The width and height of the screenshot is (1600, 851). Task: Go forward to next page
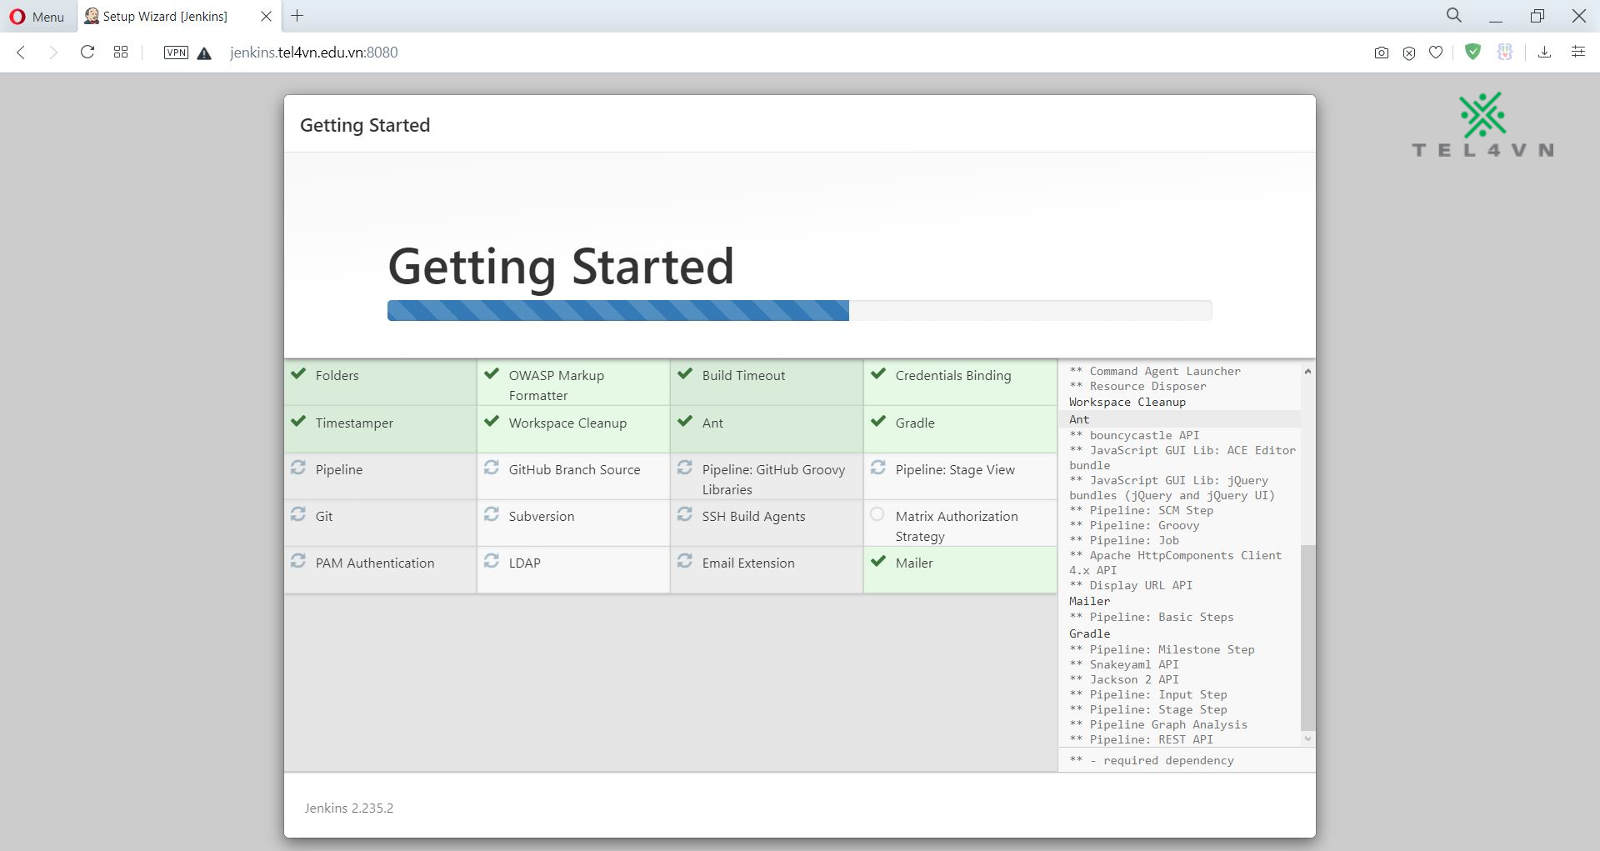click(x=53, y=53)
